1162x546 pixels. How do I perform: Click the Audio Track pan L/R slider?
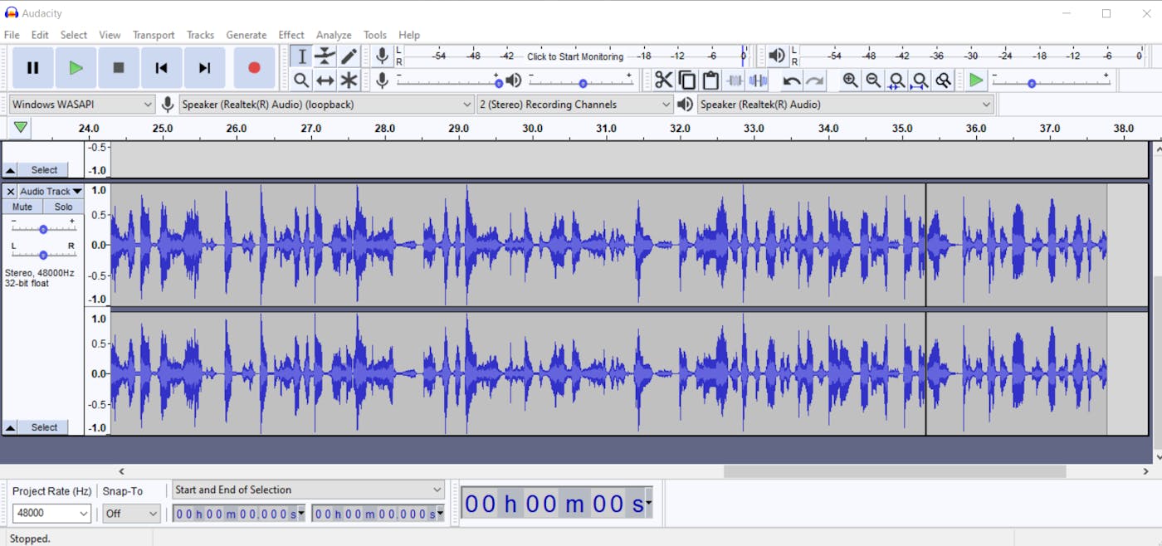(43, 252)
